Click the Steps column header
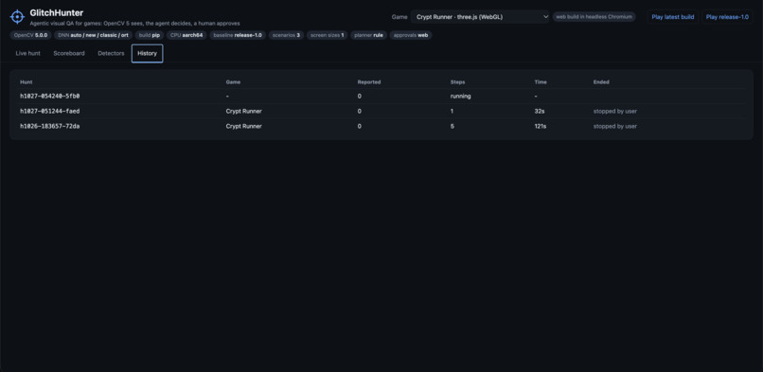The width and height of the screenshot is (763, 372). tap(457, 82)
